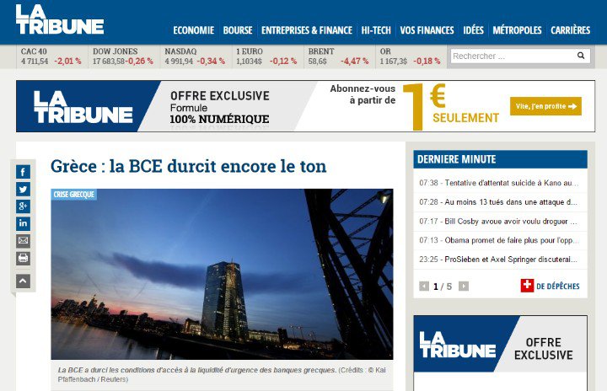
Task: View CAC 40 quote
Action: (x=51, y=56)
